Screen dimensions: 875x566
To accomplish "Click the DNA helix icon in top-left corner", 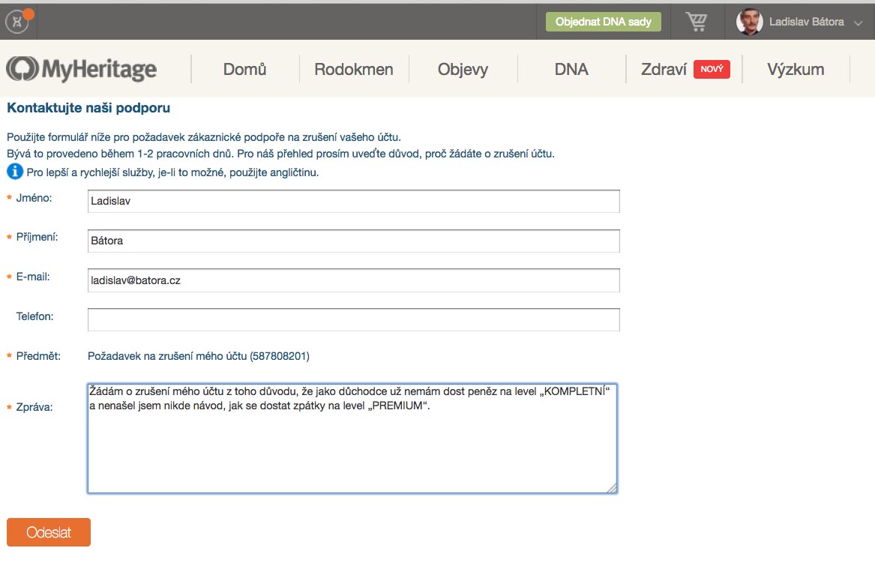I will (17, 22).
